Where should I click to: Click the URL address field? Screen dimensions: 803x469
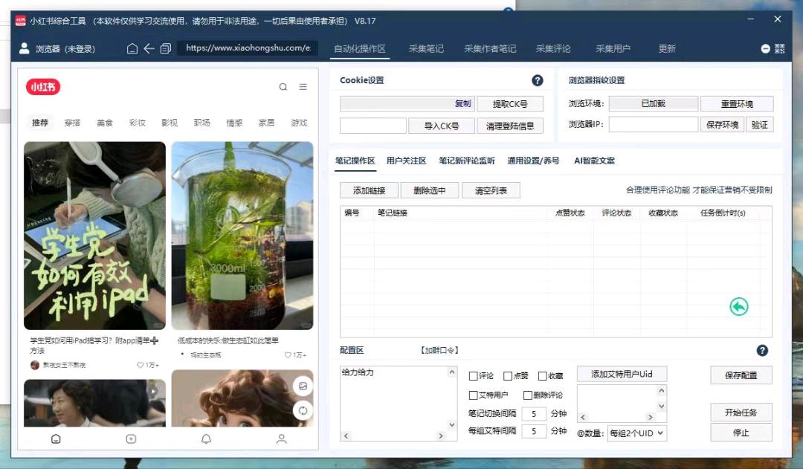tap(248, 48)
